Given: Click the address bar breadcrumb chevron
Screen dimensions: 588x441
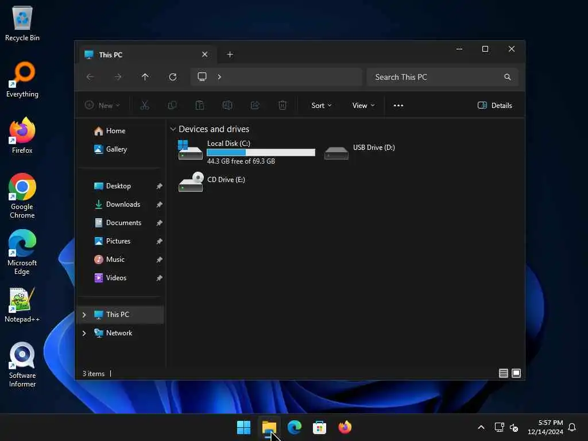Looking at the screenshot, I should tap(219, 77).
